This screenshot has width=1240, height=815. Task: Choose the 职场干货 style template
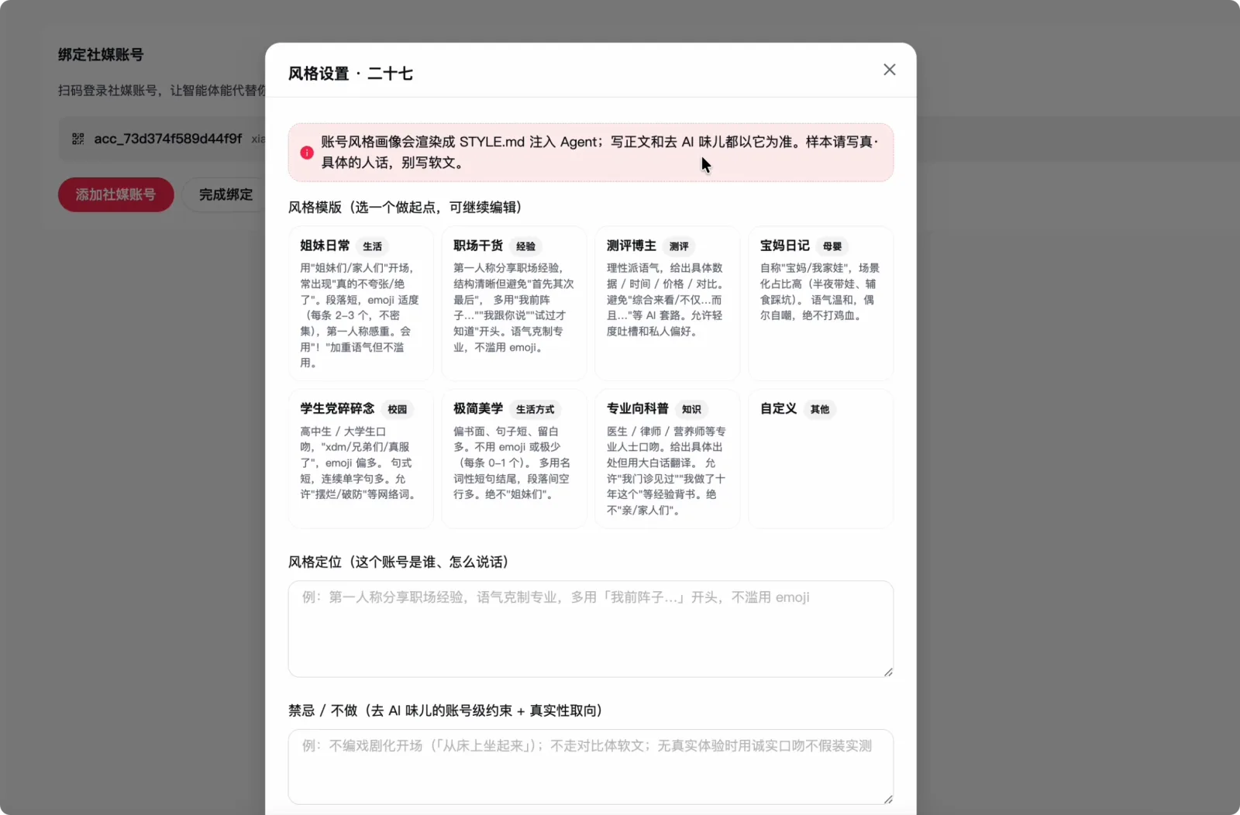(514, 304)
